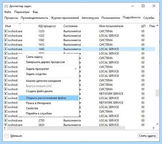The height and width of the screenshot is (144, 162).
Task: Click svchost.exe icon for PID 2824
Action: (6, 125)
